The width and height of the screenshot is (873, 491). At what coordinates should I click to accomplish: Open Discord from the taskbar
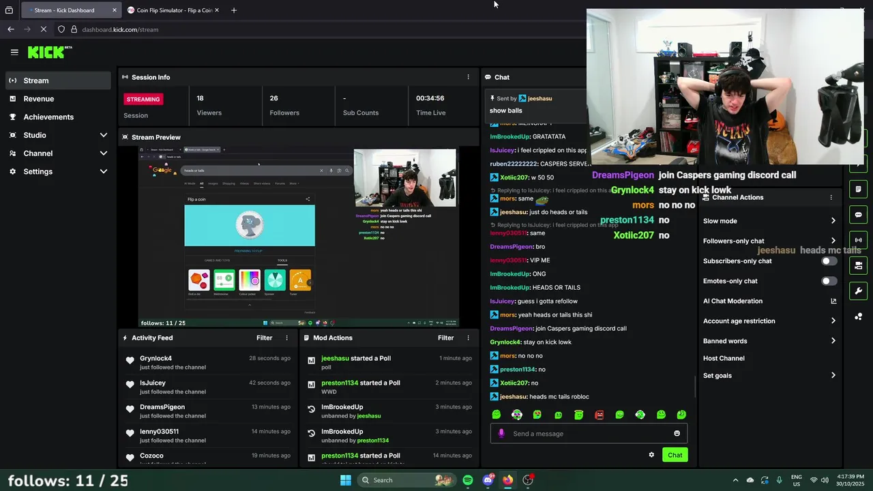tap(488, 480)
